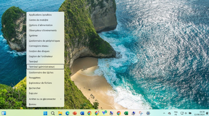Expand the hidden system tray icons chevron

click(164, 113)
